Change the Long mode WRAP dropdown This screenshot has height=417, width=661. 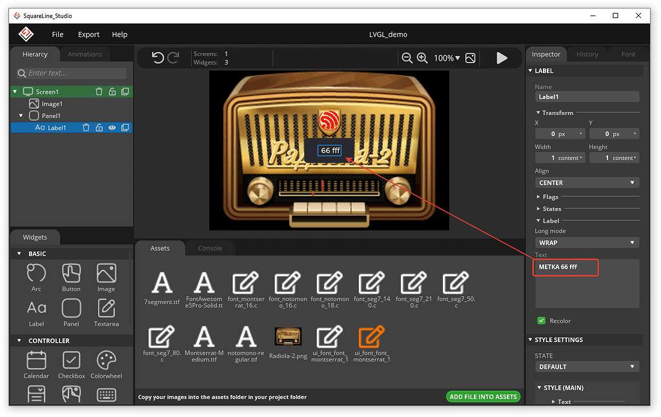586,242
